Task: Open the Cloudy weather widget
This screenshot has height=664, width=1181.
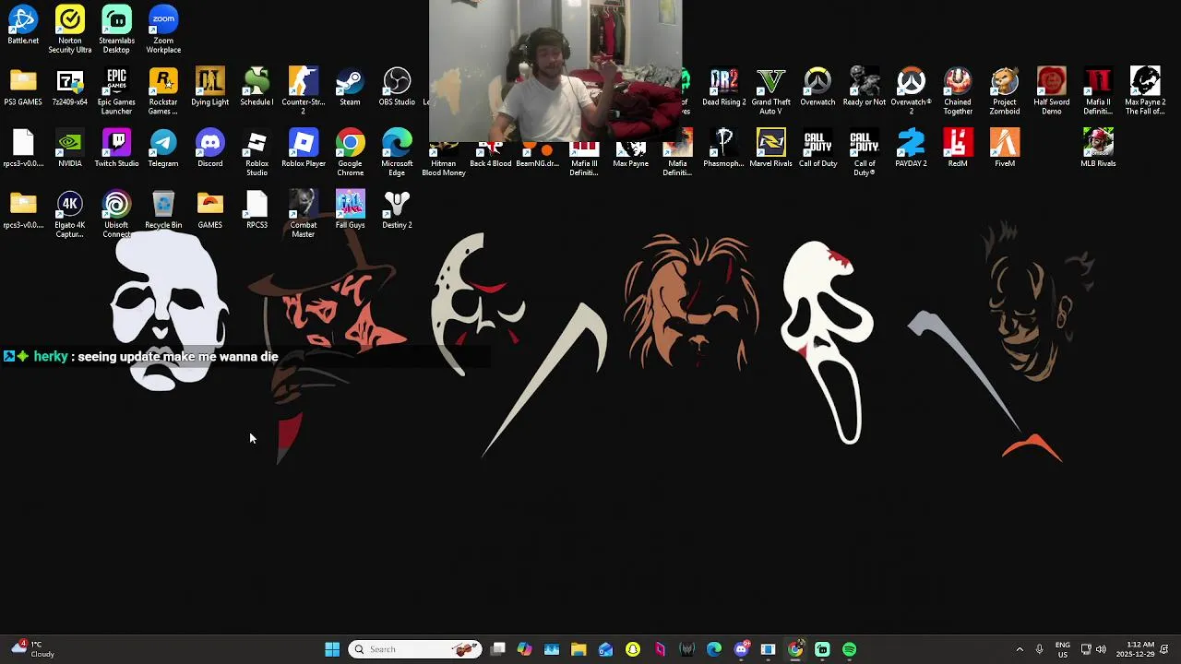Action: [x=32, y=649]
